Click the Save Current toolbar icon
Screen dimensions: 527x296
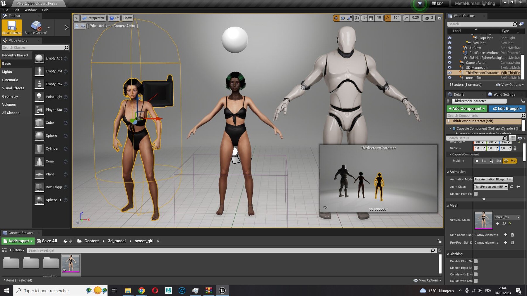coord(12,27)
